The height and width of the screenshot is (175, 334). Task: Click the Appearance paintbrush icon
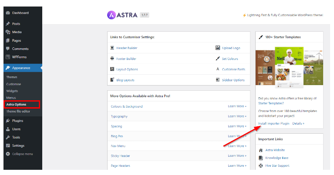(x=8, y=68)
